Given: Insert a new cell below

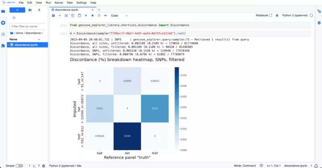Looking at the screenshot, I should 60,16.
